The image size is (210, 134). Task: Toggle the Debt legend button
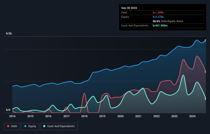point(12,126)
